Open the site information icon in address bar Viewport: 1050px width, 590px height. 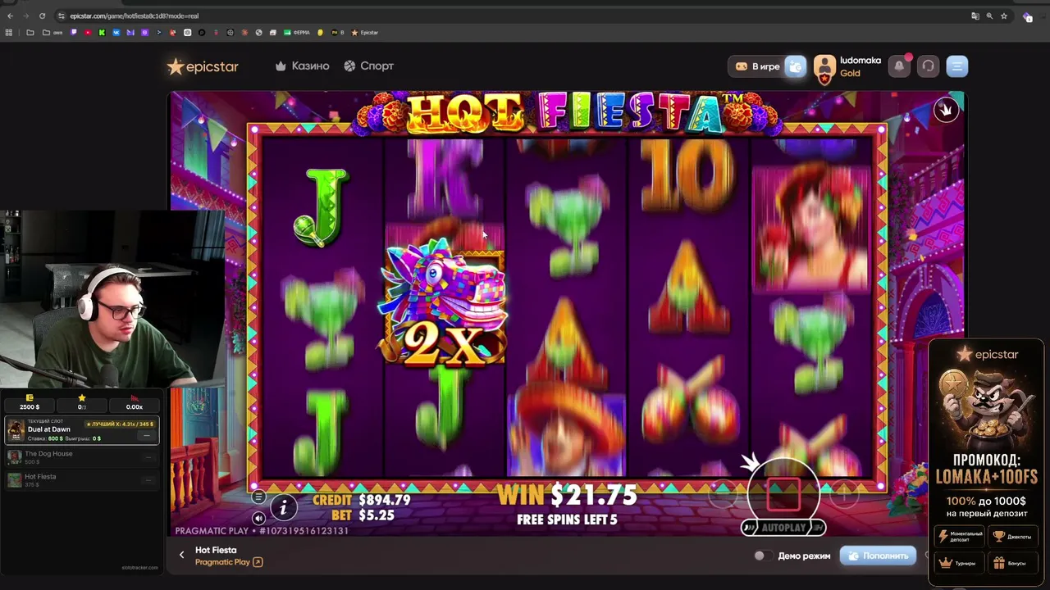pyautogui.click(x=62, y=16)
